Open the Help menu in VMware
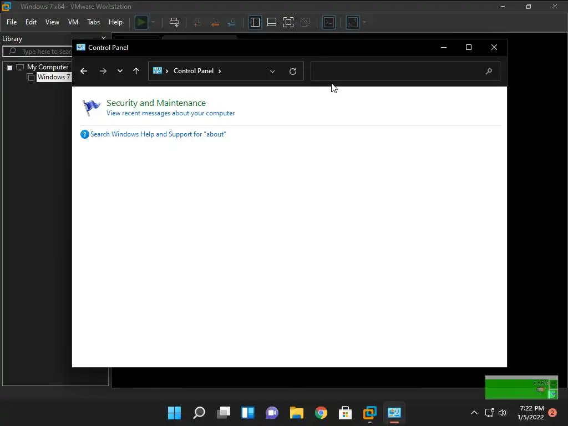The height and width of the screenshot is (426, 568). point(115,22)
